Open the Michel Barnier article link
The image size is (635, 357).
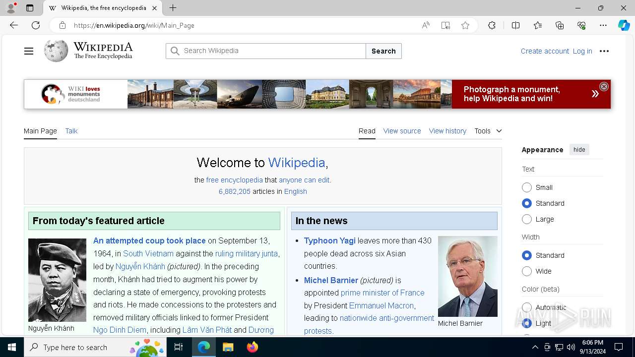click(x=331, y=280)
